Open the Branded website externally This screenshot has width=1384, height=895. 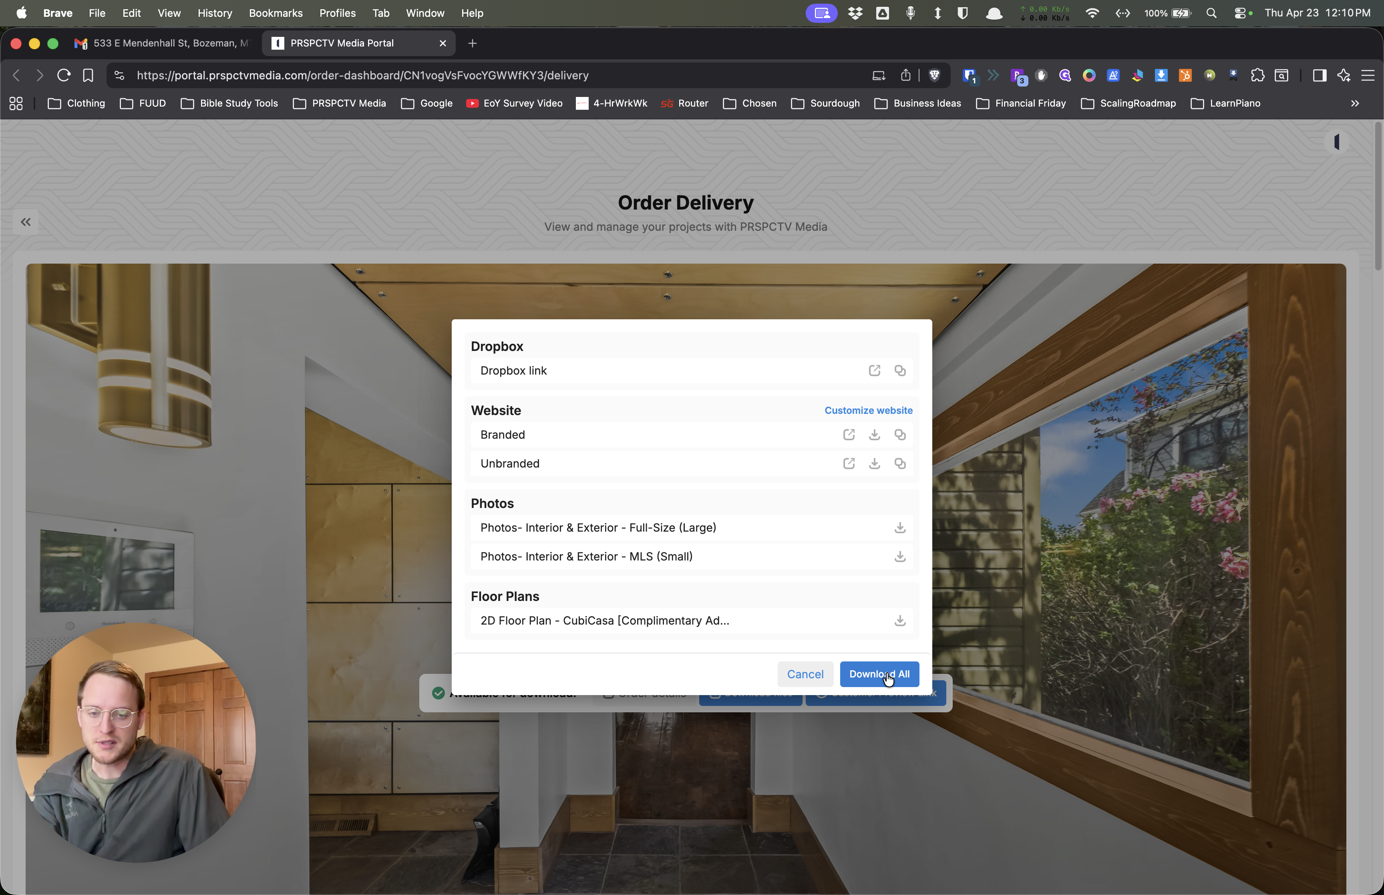pos(849,435)
